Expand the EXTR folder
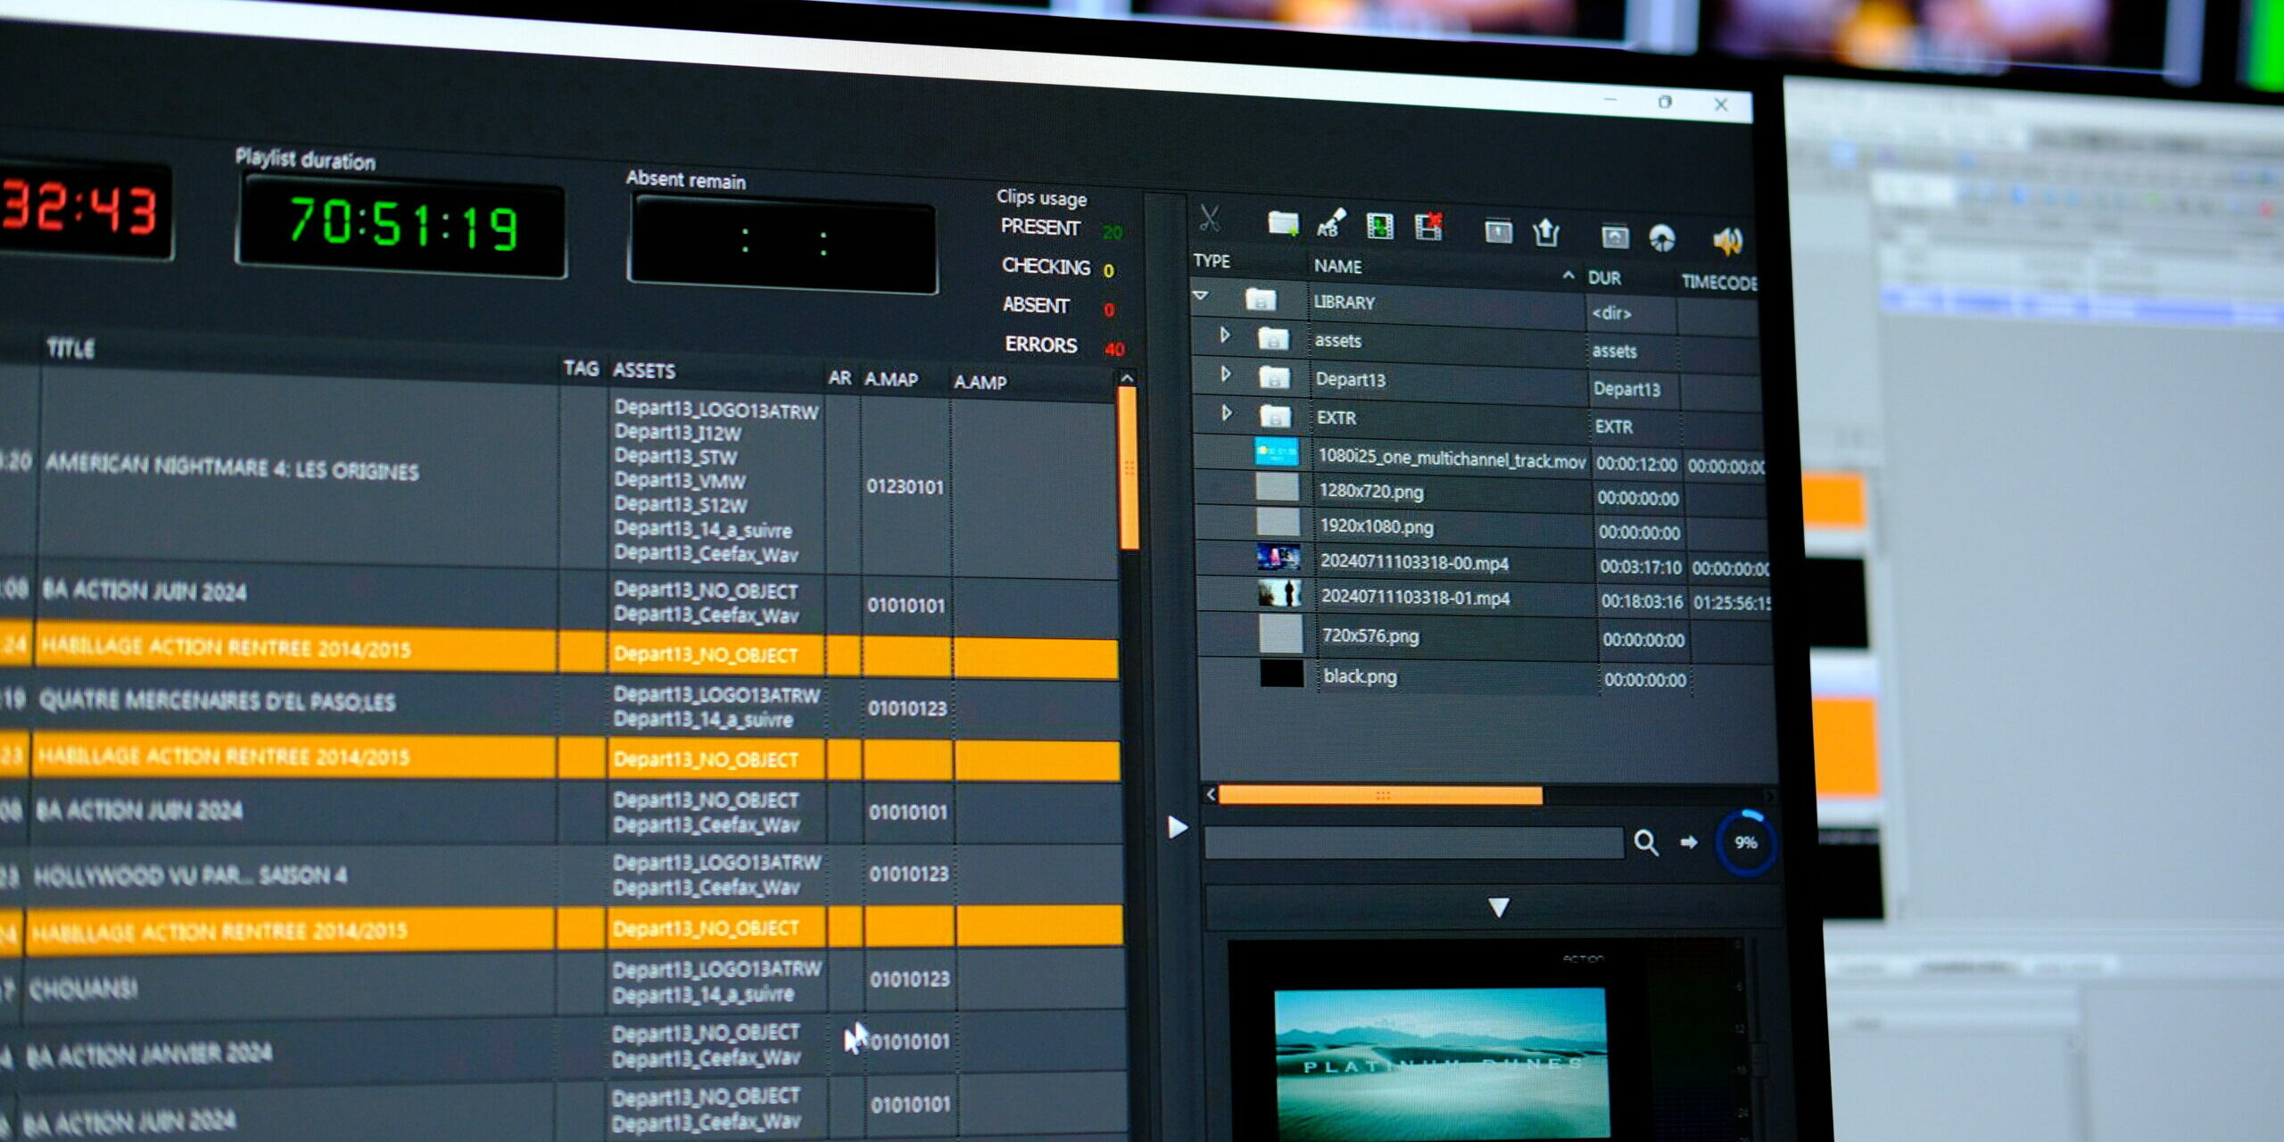This screenshot has height=1142, width=2284. pyautogui.click(x=1227, y=412)
